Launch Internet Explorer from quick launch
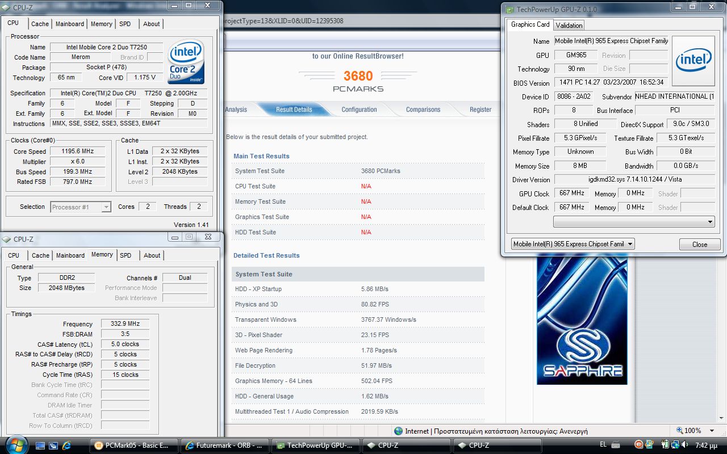This screenshot has width=727, height=454. coord(66,445)
